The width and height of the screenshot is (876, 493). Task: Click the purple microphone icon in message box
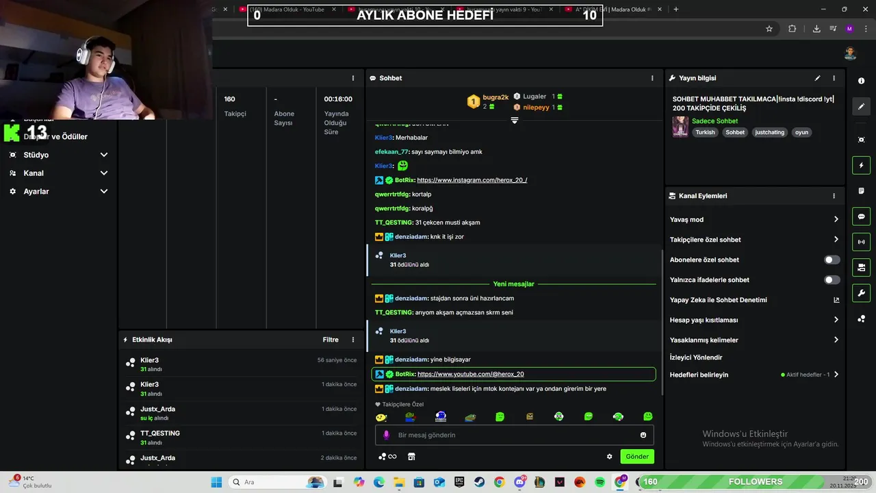(386, 435)
